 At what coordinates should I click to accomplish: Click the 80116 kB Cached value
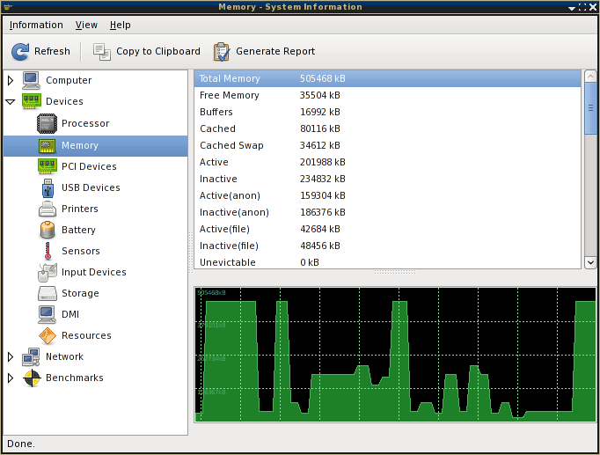[320, 128]
